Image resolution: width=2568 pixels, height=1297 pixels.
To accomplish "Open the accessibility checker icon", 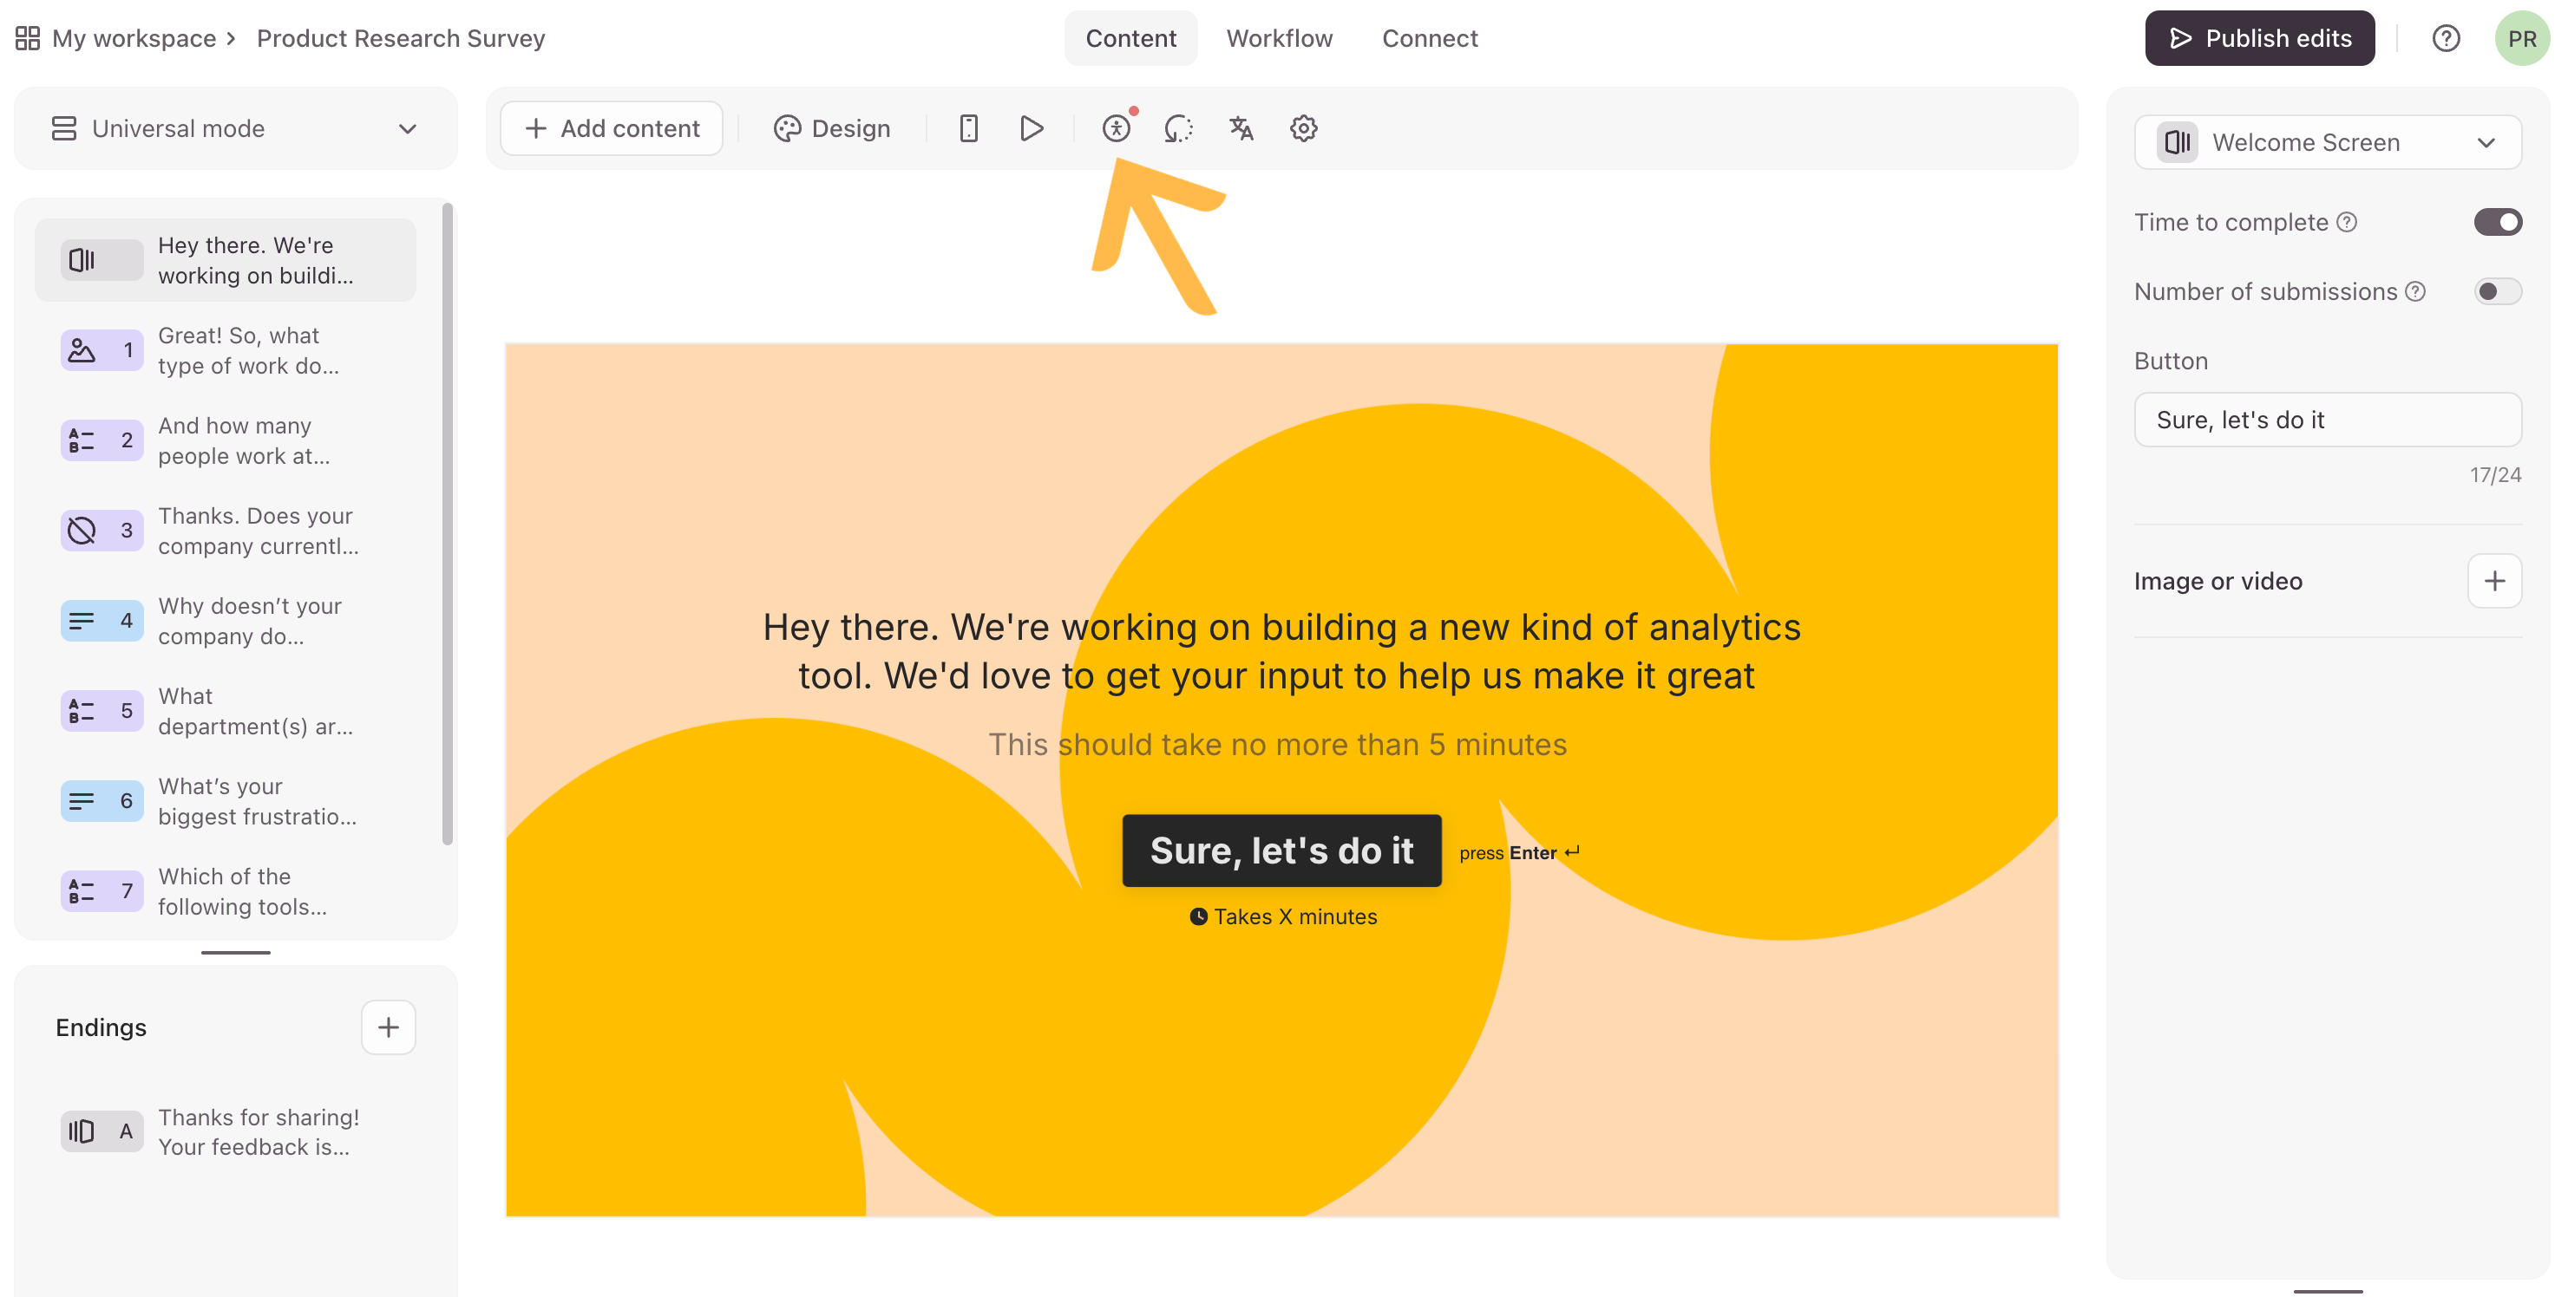I will pyautogui.click(x=1116, y=128).
